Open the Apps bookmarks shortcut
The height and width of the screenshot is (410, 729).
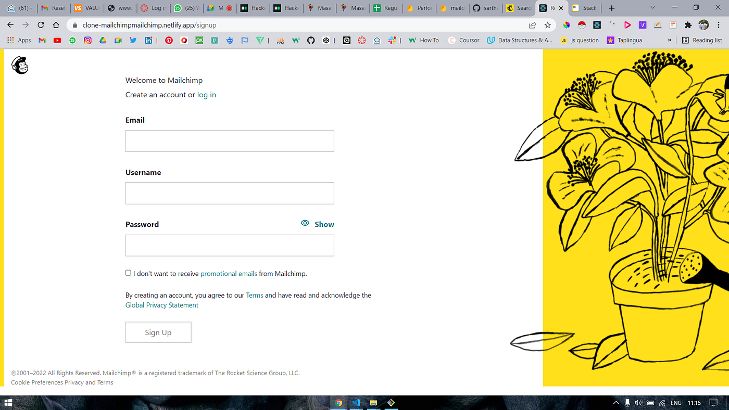click(x=19, y=40)
